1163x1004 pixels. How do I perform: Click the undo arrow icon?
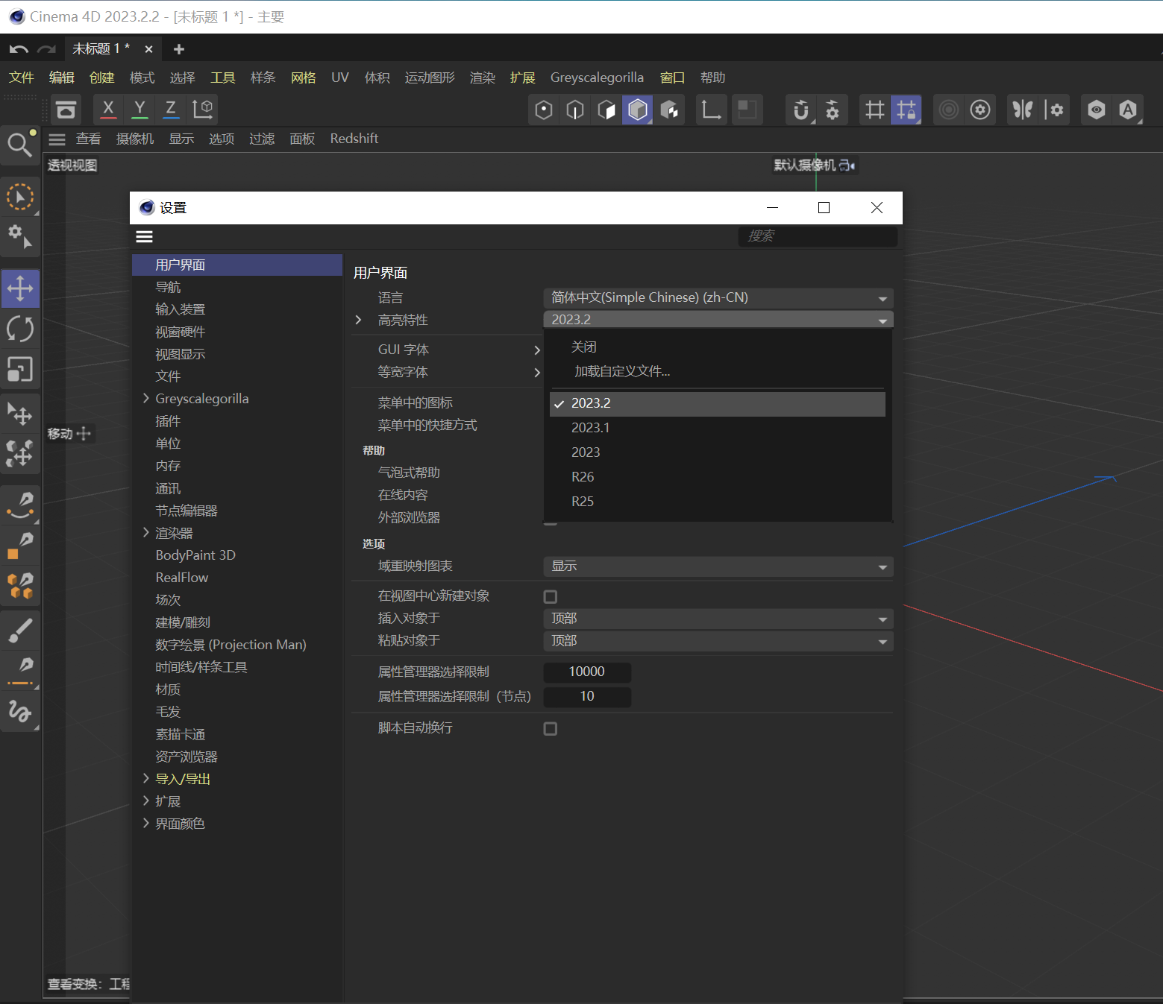[19, 49]
